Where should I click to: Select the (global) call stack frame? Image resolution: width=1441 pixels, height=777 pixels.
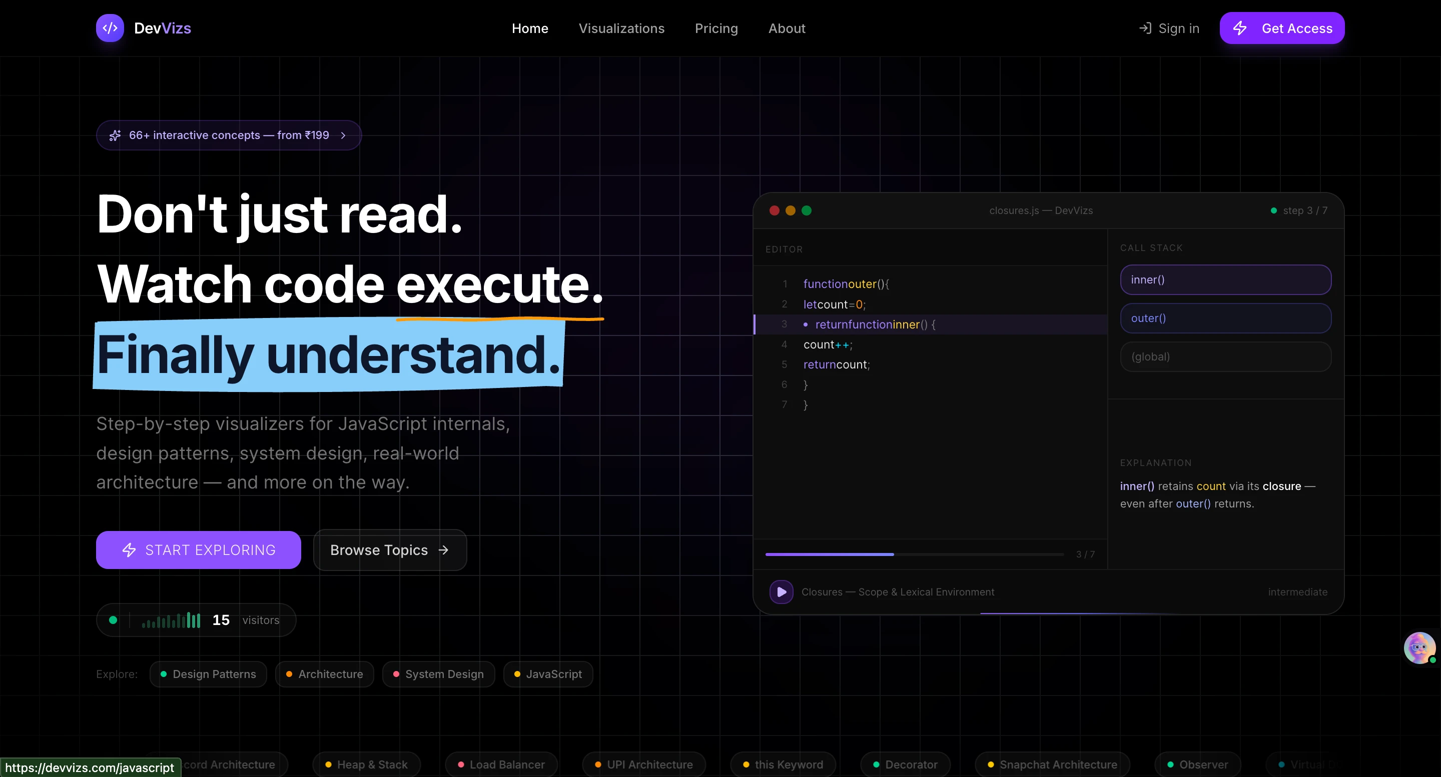coord(1225,356)
